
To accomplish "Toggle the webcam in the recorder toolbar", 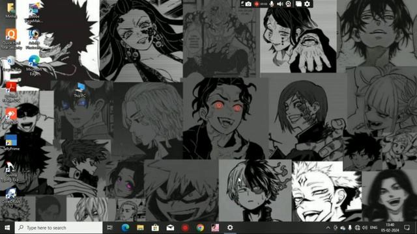I will tap(288, 4).
